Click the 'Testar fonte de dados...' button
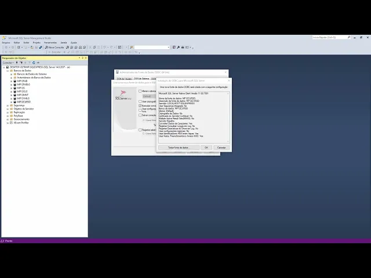 179,148
